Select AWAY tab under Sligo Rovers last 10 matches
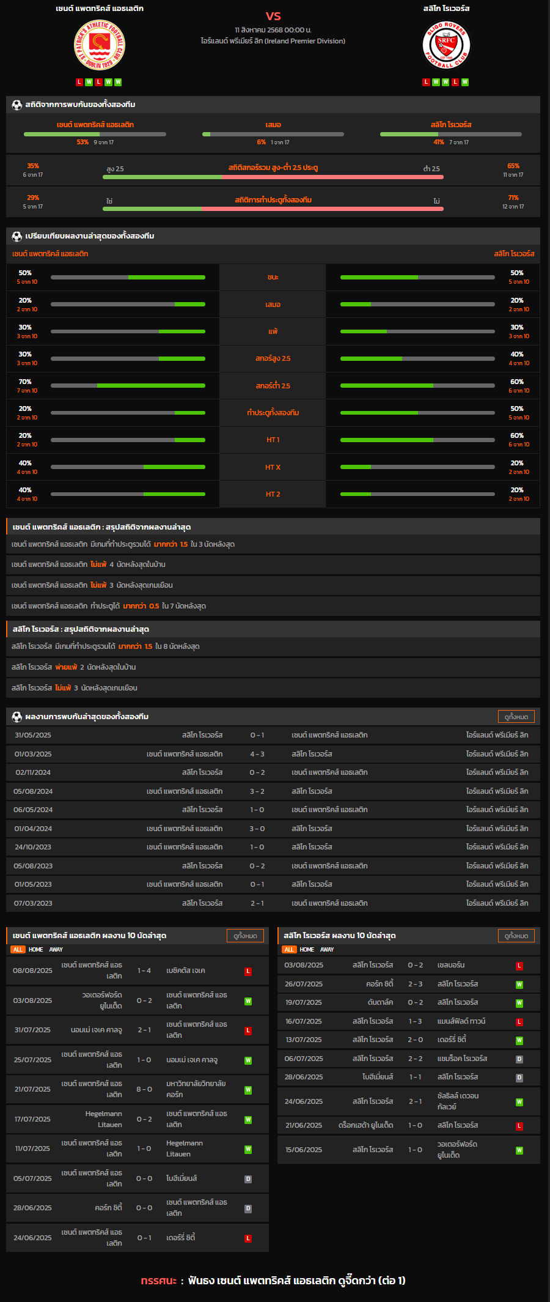This screenshot has width=550, height=1302. (327, 950)
